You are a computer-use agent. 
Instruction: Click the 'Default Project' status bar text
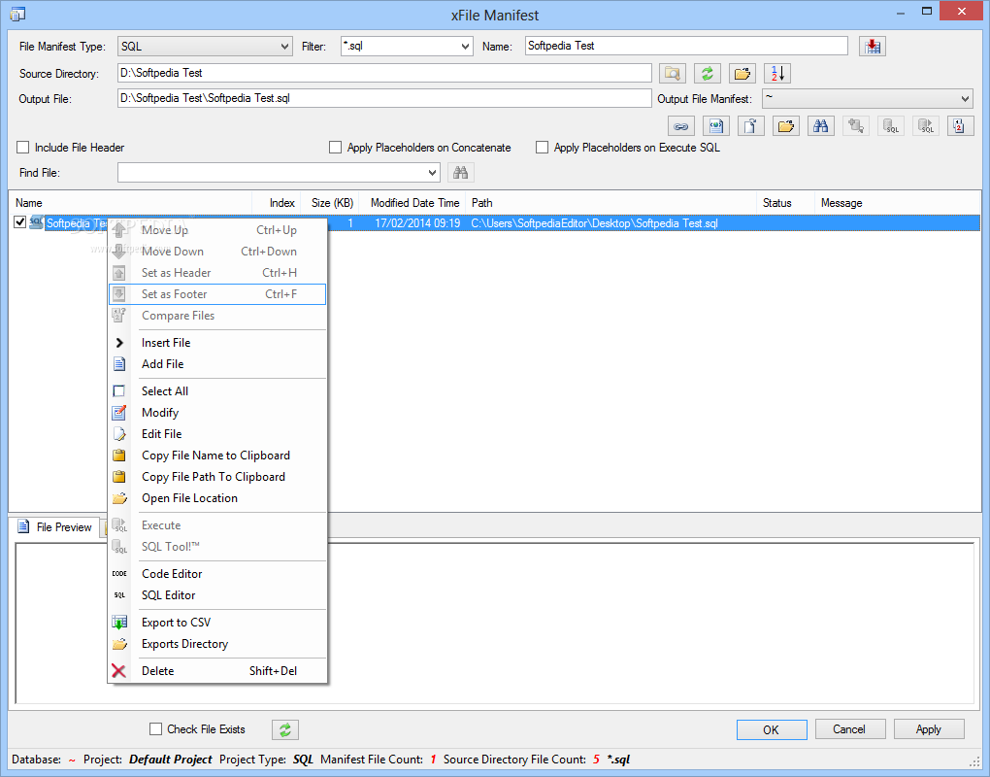pos(171,760)
